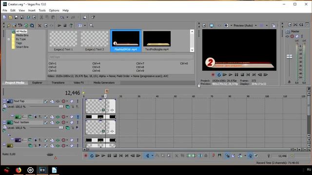Open the Options menu

click(54, 11)
